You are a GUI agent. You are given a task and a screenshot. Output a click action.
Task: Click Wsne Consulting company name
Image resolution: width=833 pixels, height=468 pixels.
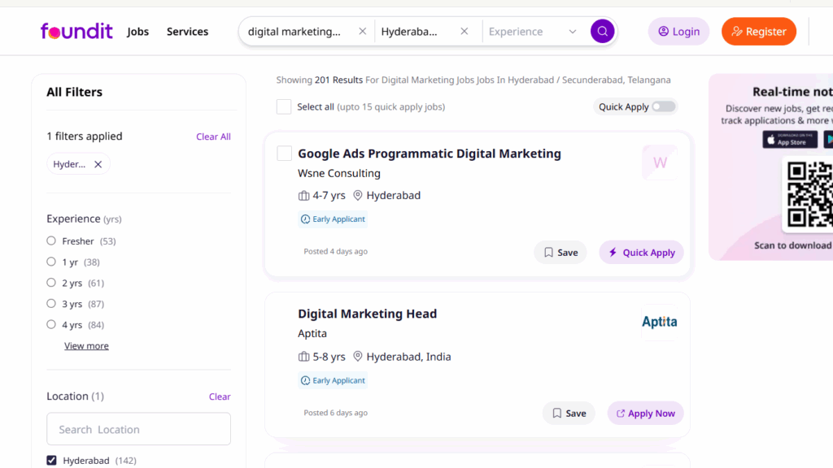click(x=339, y=174)
